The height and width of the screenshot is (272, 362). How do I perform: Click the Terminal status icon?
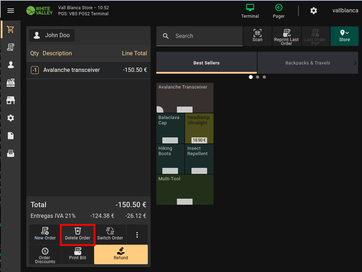pos(250,11)
